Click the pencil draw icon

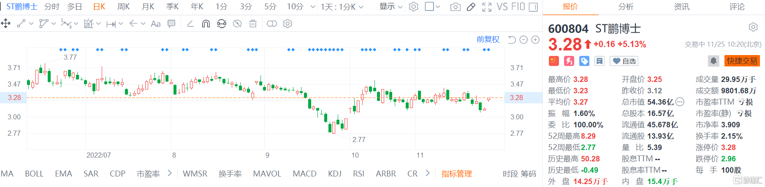[x=471, y=7]
